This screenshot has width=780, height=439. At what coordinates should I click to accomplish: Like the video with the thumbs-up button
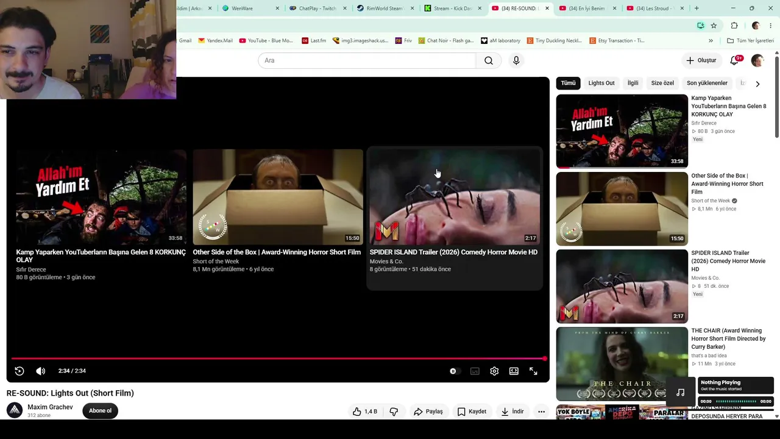365,412
